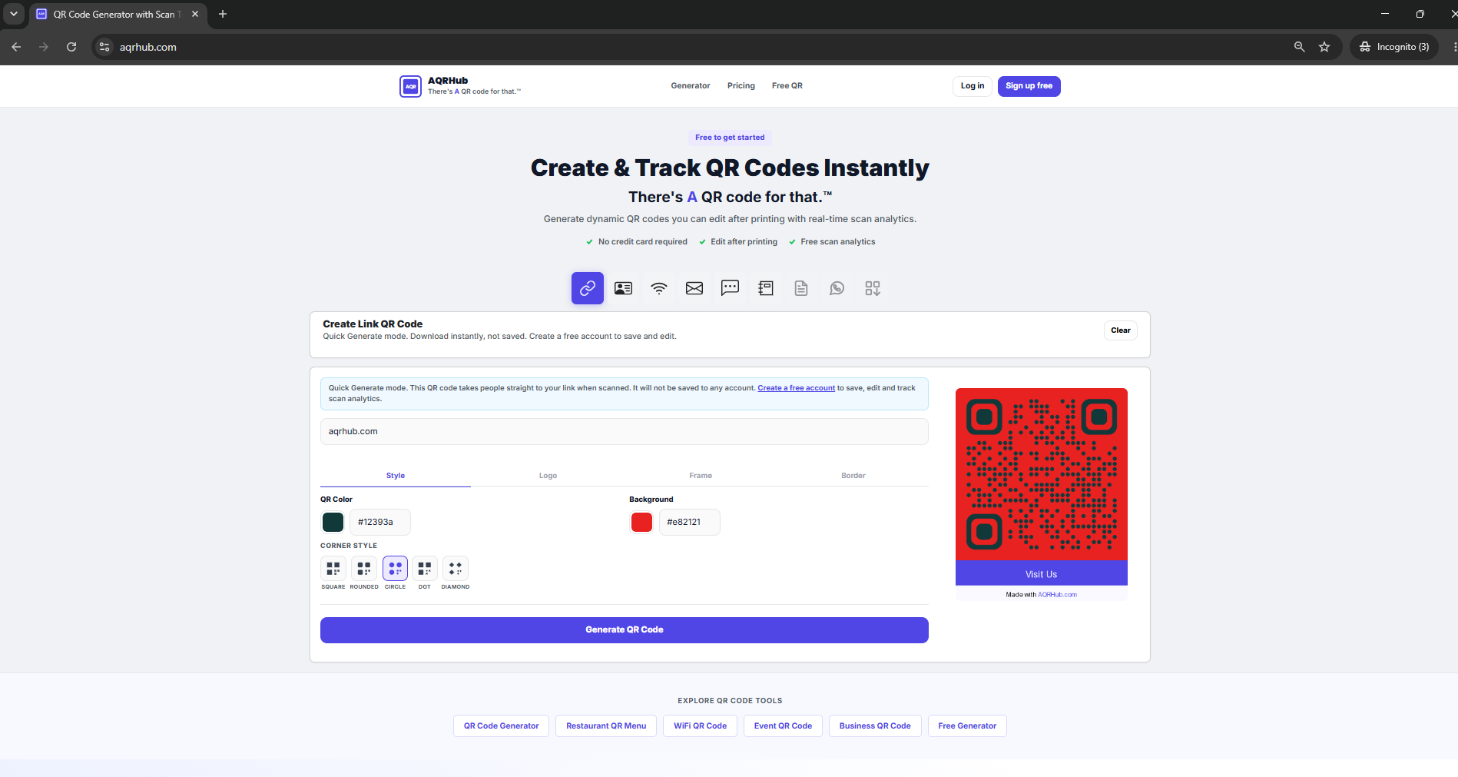Image resolution: width=1458 pixels, height=777 pixels.
Task: Open the red Background color swatch
Action: click(641, 523)
